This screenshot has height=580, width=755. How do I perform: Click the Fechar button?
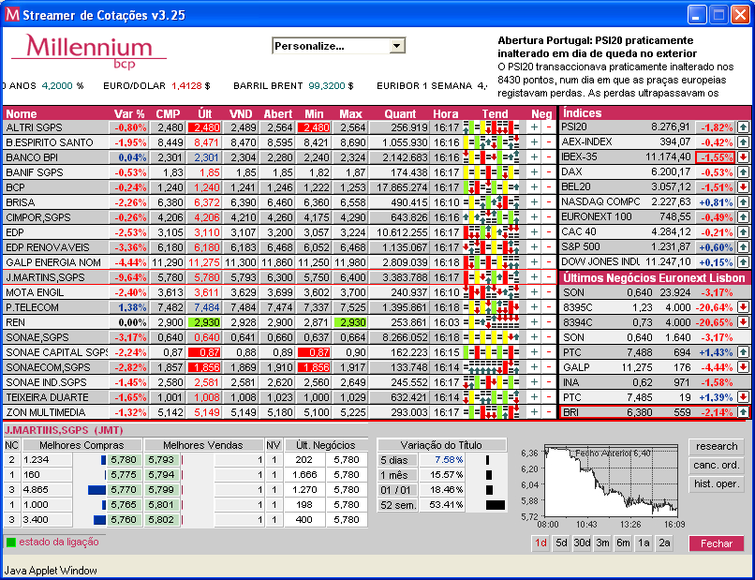717,543
